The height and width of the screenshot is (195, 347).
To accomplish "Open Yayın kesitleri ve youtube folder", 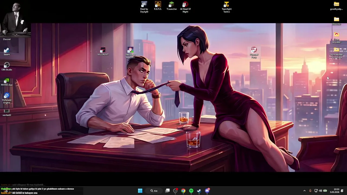I will pyautogui.click(x=336, y=53).
